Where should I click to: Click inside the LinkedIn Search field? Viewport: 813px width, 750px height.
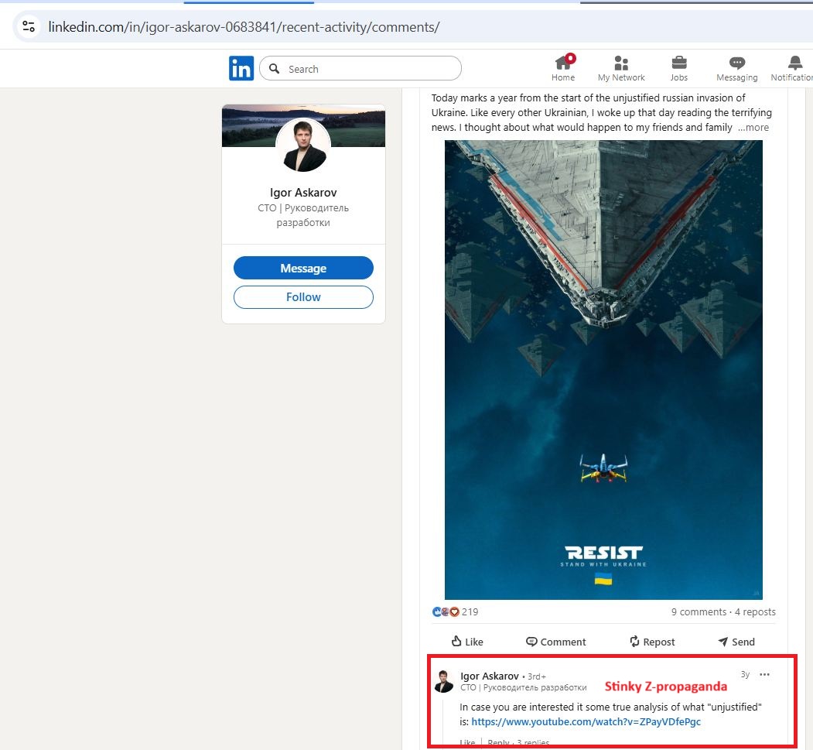tap(360, 68)
